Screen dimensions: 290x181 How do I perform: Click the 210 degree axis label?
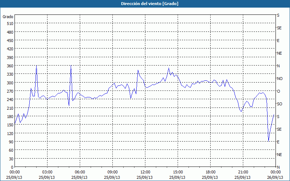pos(11,108)
